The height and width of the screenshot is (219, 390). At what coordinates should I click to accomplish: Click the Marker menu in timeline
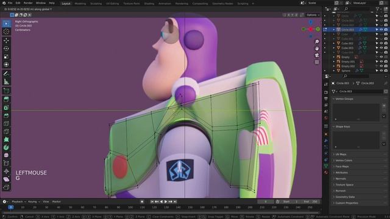coord(57,201)
